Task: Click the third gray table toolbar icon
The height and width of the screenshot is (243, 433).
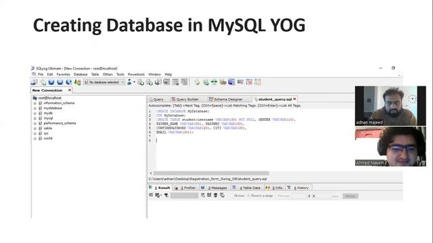Action: click(184, 82)
